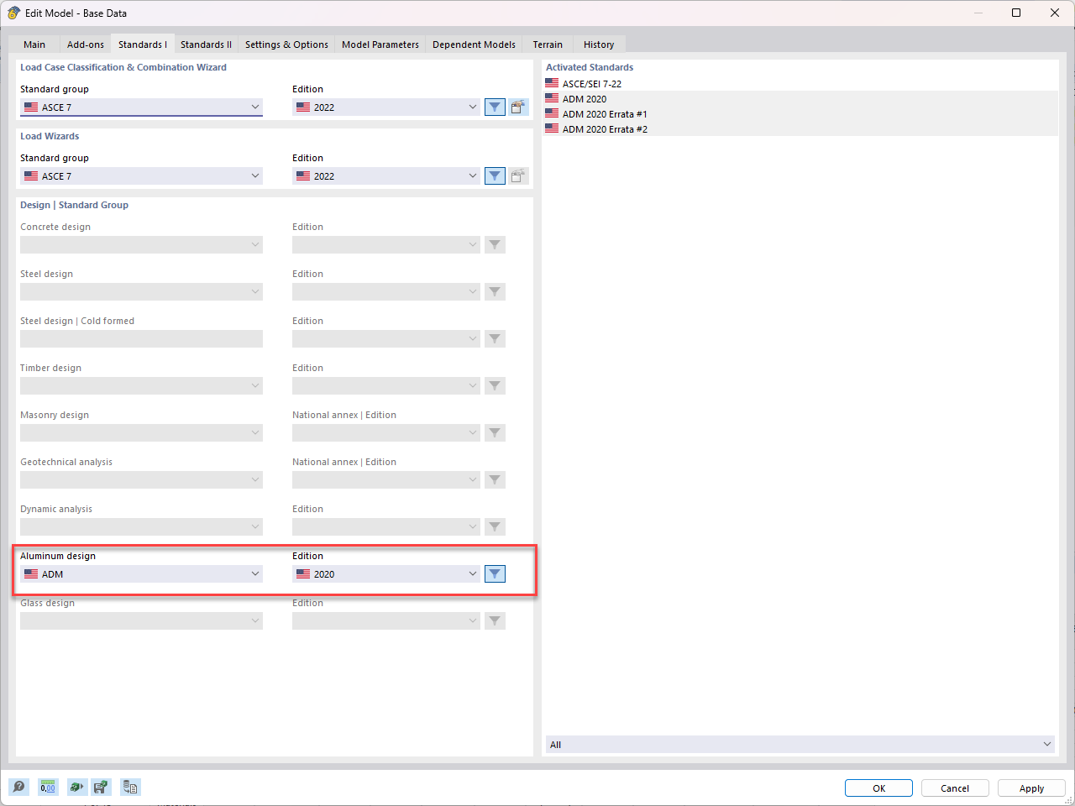Toggle the Load Case Classification standard filter
This screenshot has height=806, width=1075.
point(495,107)
